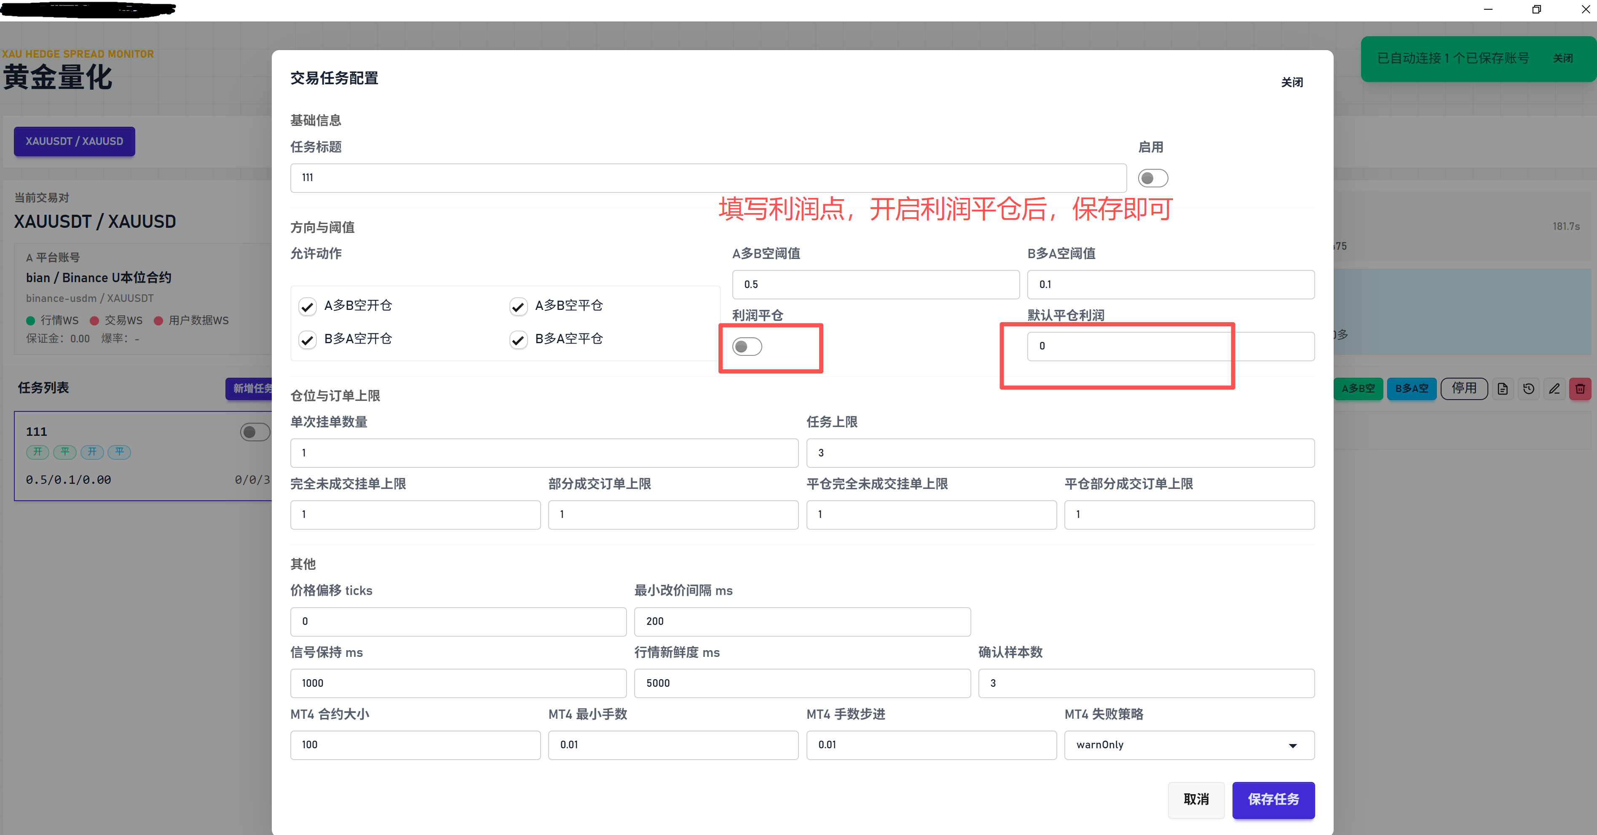Focus the 信号保持 ms input
Image resolution: width=1597 pixels, height=835 pixels.
coord(458,683)
